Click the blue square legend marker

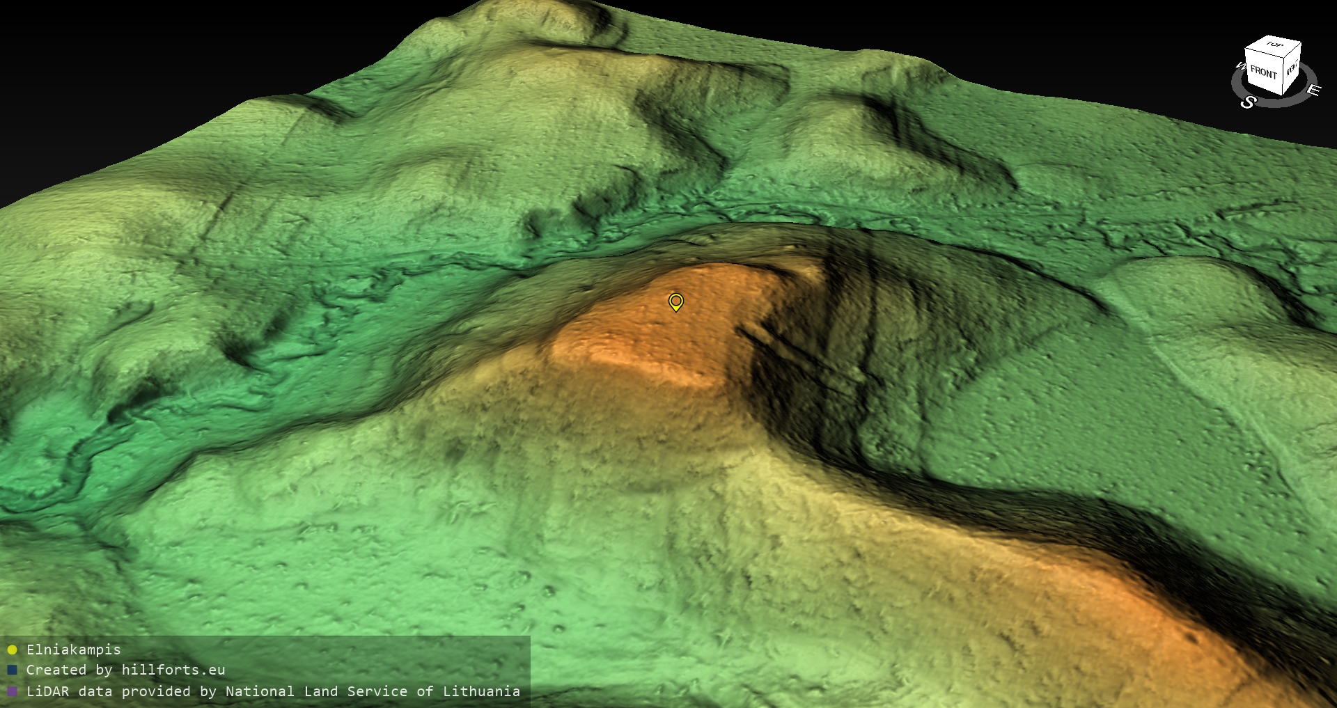tap(12, 670)
